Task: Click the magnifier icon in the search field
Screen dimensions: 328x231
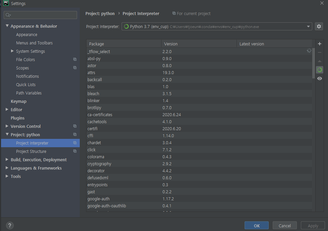Action: [x=8, y=15]
